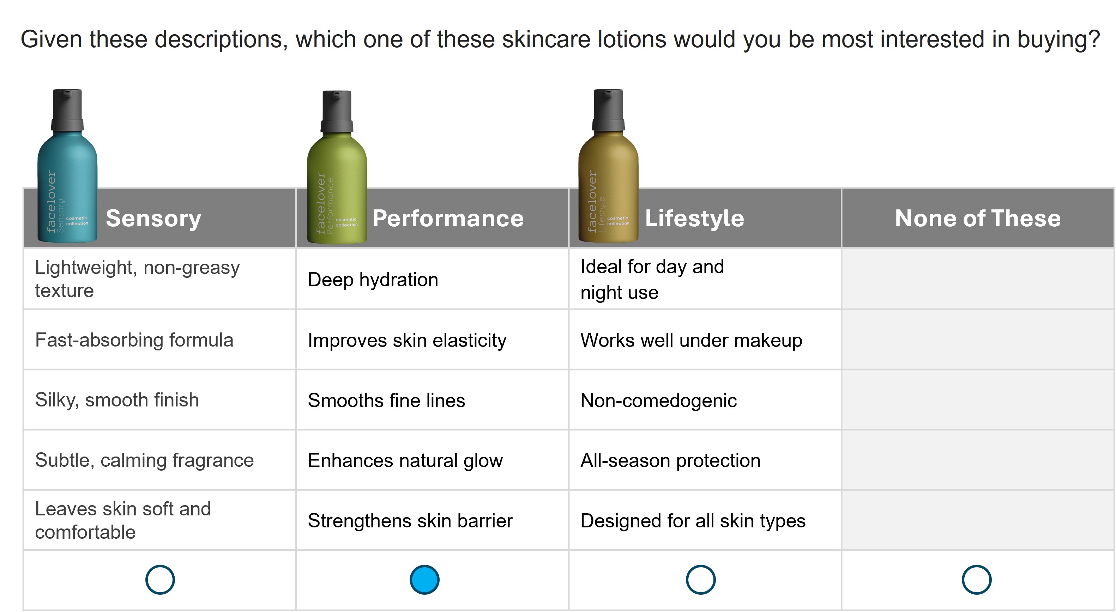Click the survey question text
Viewport: 1116px width, 612px height.
pyautogui.click(x=560, y=39)
